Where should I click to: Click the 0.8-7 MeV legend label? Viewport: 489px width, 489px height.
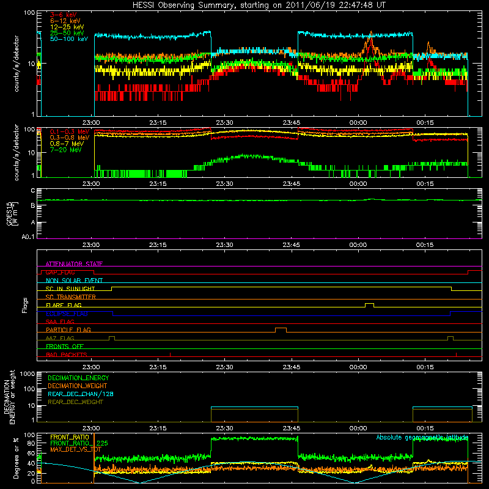point(67,144)
